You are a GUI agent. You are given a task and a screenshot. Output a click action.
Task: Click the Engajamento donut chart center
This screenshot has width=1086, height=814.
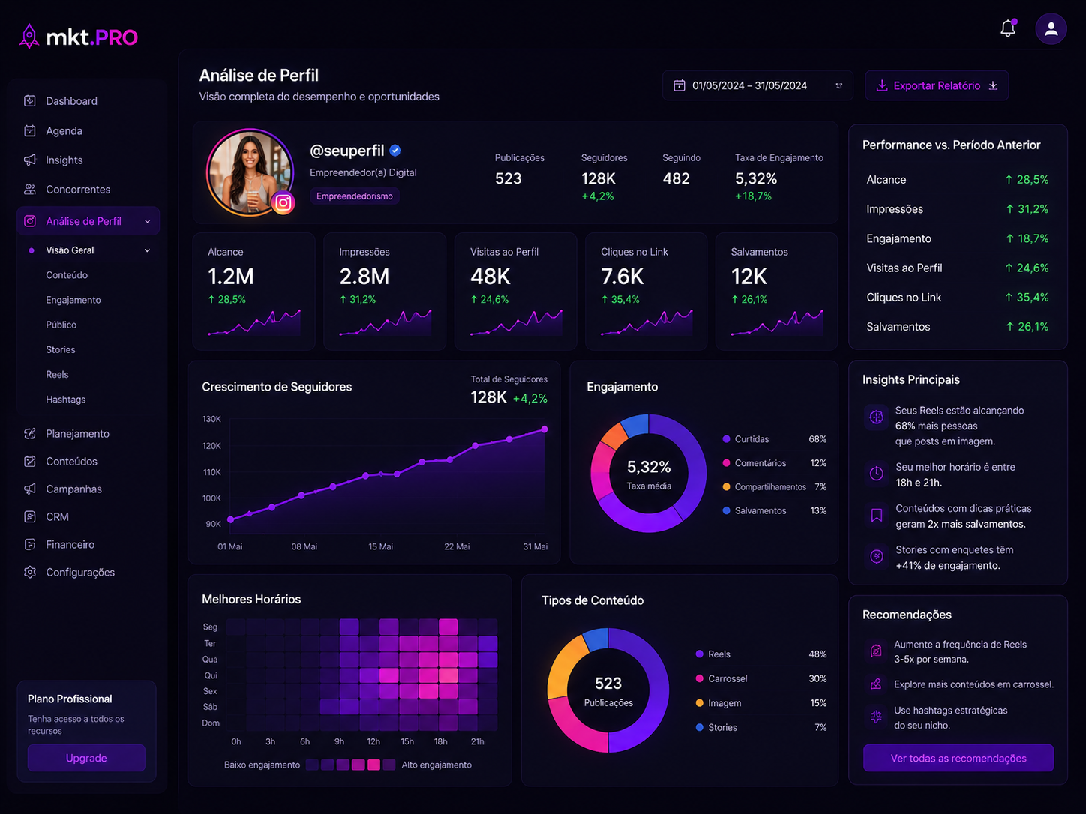point(649,474)
